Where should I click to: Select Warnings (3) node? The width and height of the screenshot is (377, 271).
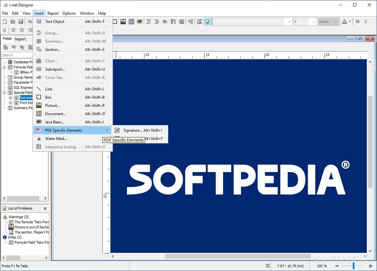click(x=18, y=217)
